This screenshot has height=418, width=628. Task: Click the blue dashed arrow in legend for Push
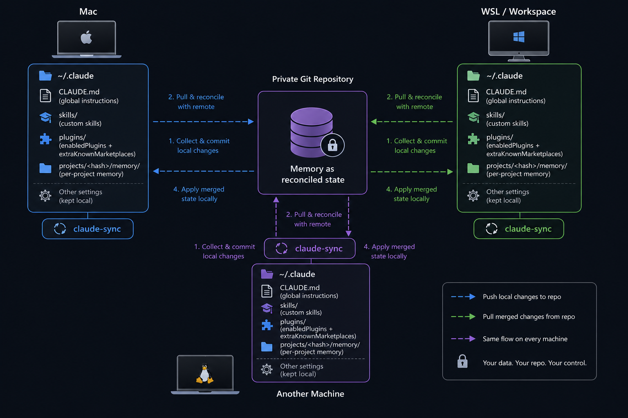pyautogui.click(x=463, y=297)
